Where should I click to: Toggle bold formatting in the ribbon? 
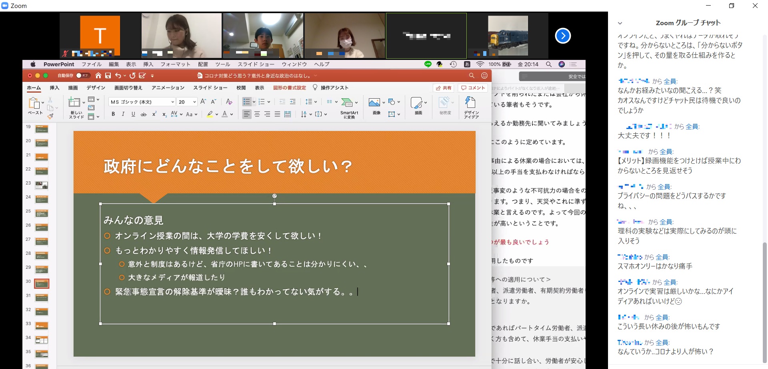[x=113, y=114]
